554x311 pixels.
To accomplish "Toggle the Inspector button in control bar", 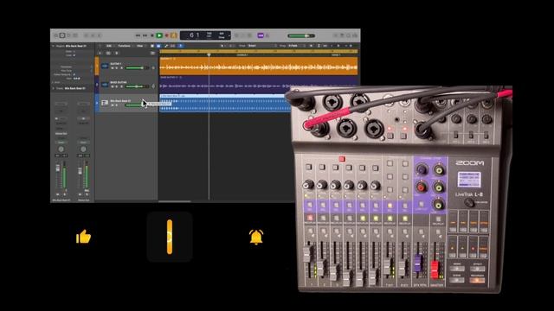I will pos(62,35).
